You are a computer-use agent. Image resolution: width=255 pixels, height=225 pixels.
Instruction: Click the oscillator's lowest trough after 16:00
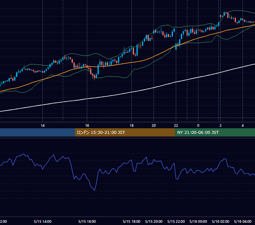94,190
